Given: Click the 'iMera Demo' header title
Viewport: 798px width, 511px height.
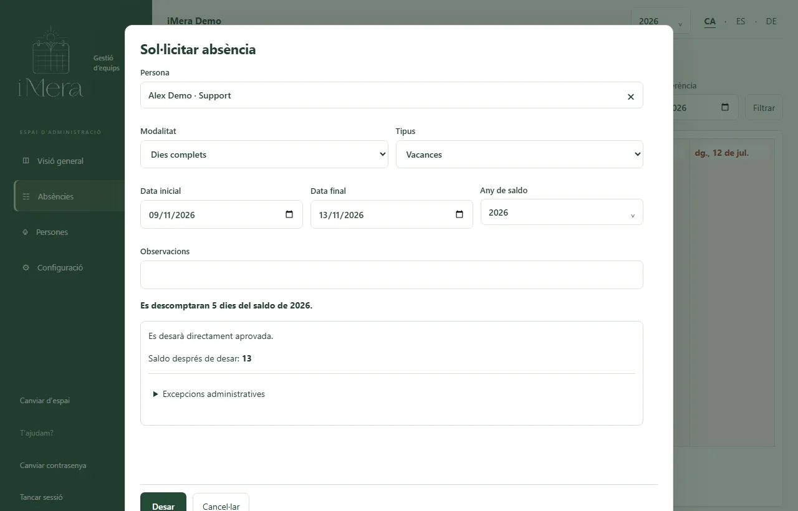Looking at the screenshot, I should point(194,21).
